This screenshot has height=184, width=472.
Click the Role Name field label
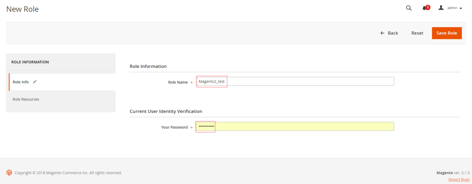coord(178,82)
